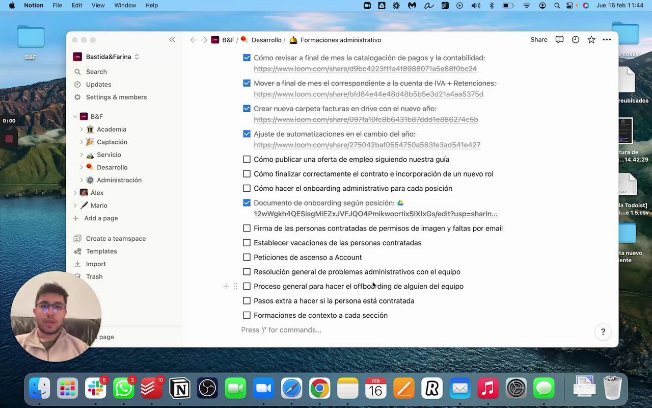Open page history with the clock icon
Image resolution: width=652 pixels, height=408 pixels.
(x=575, y=40)
